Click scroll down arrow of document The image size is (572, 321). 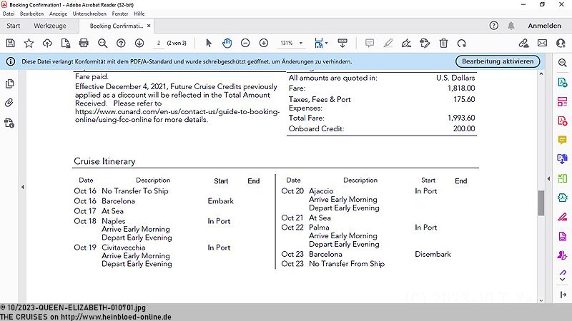point(541,300)
